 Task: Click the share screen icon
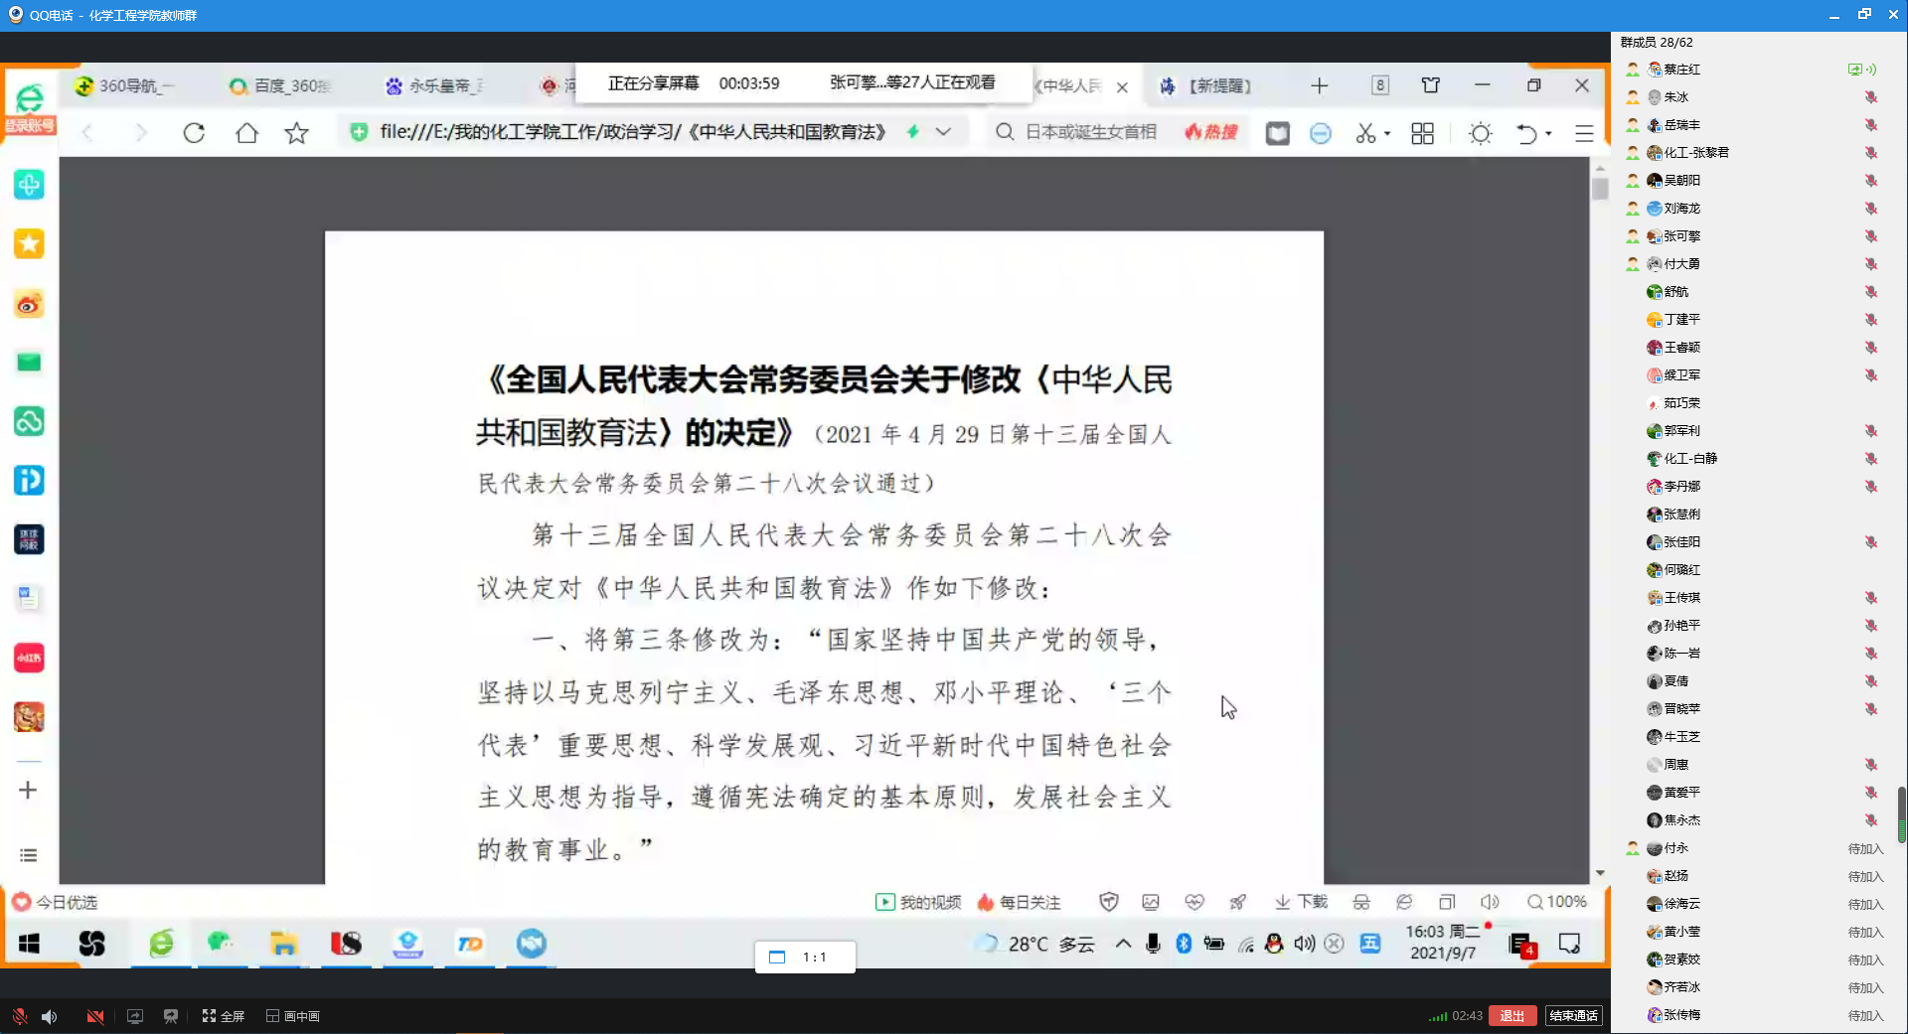coord(135,1016)
